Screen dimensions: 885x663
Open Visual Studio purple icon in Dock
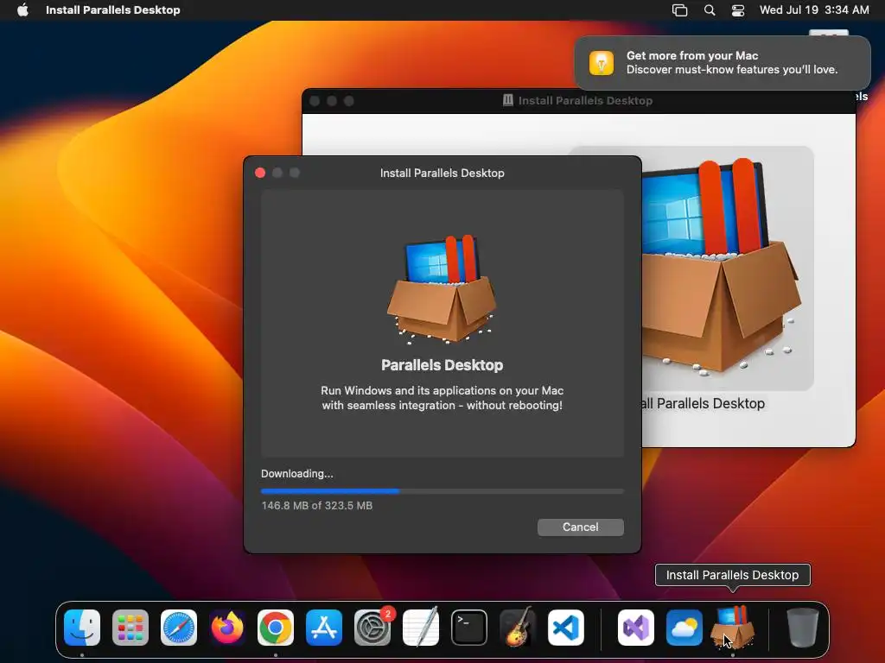635,627
